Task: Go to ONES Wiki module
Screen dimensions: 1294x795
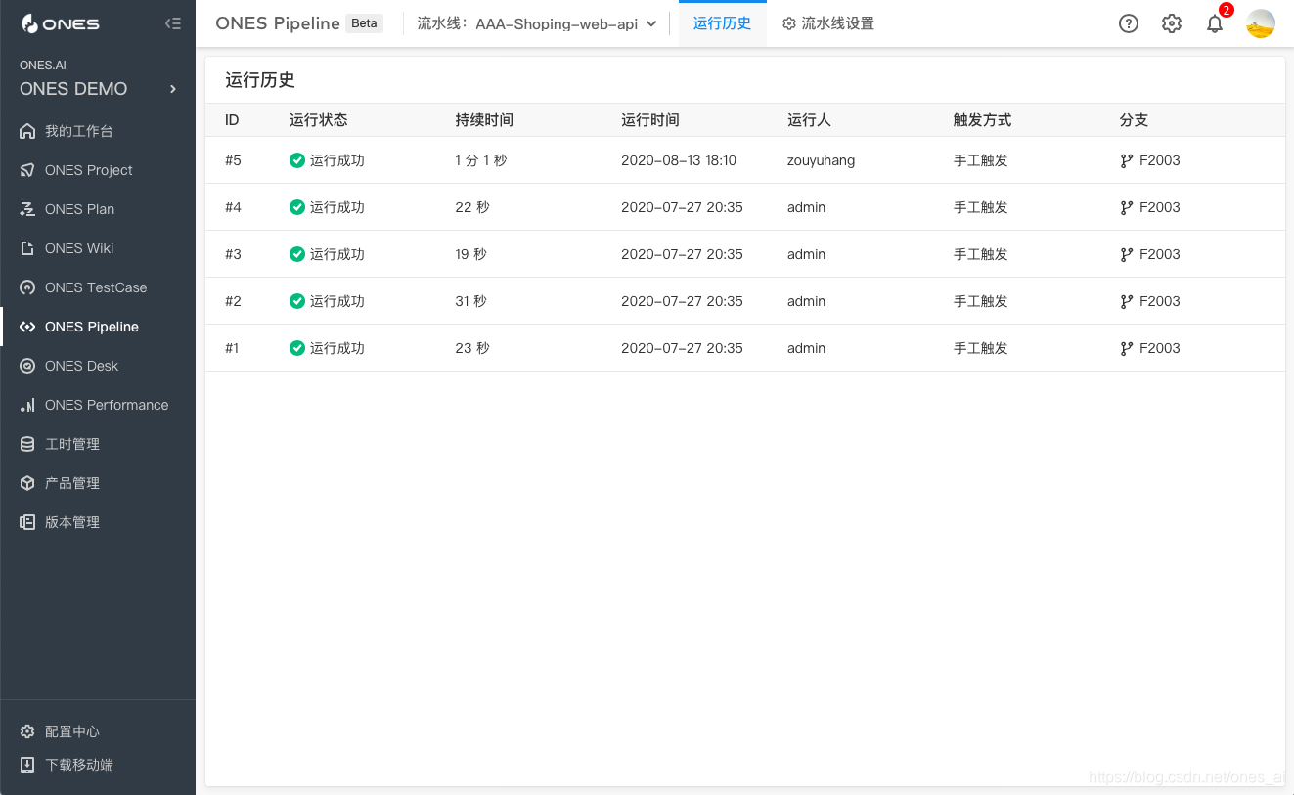Action: [x=98, y=248]
